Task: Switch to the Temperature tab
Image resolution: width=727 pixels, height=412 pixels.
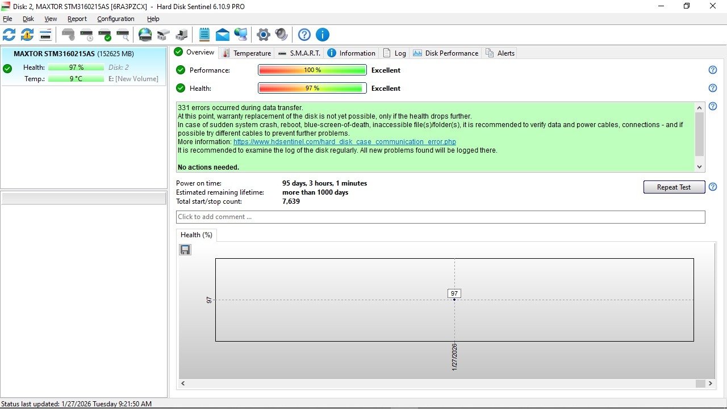Action: pyautogui.click(x=246, y=53)
